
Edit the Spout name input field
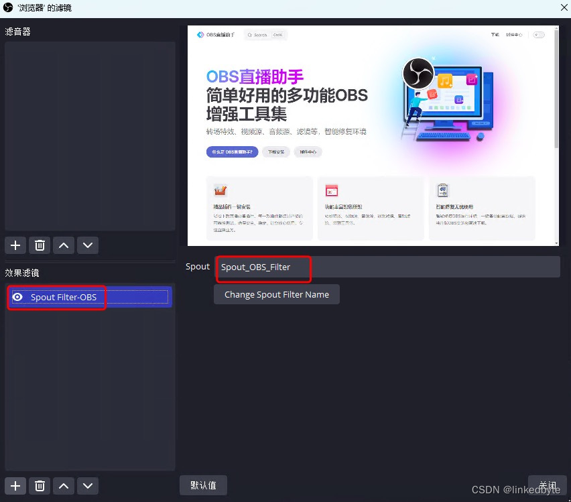[388, 267]
